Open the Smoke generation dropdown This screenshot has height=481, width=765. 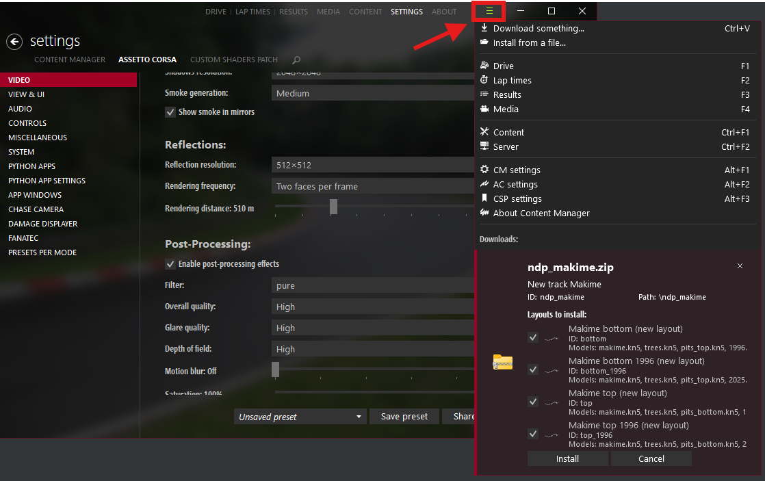point(373,93)
